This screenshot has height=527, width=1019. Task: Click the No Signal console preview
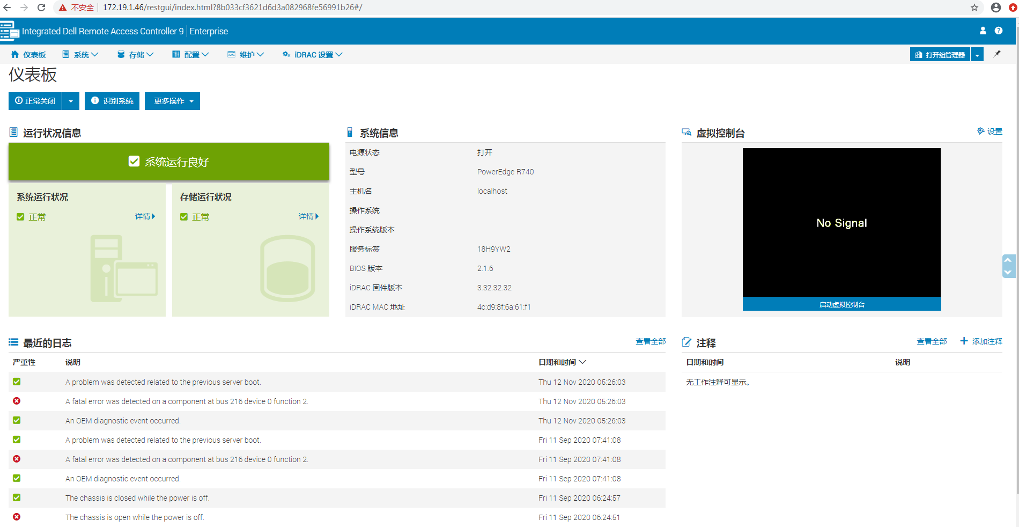coord(841,223)
